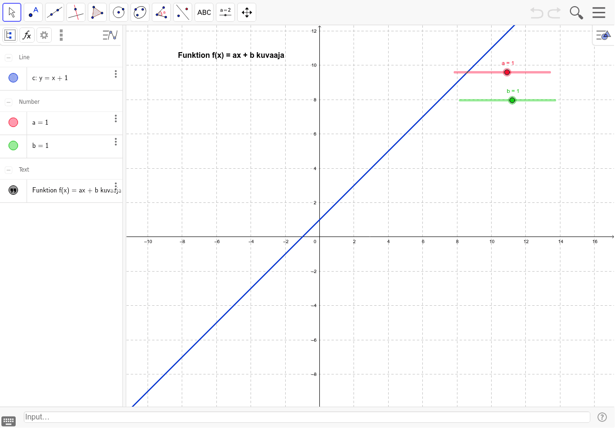Open the Graphics style bar toggle
Image resolution: width=615 pixels, height=428 pixels.
[x=603, y=35]
